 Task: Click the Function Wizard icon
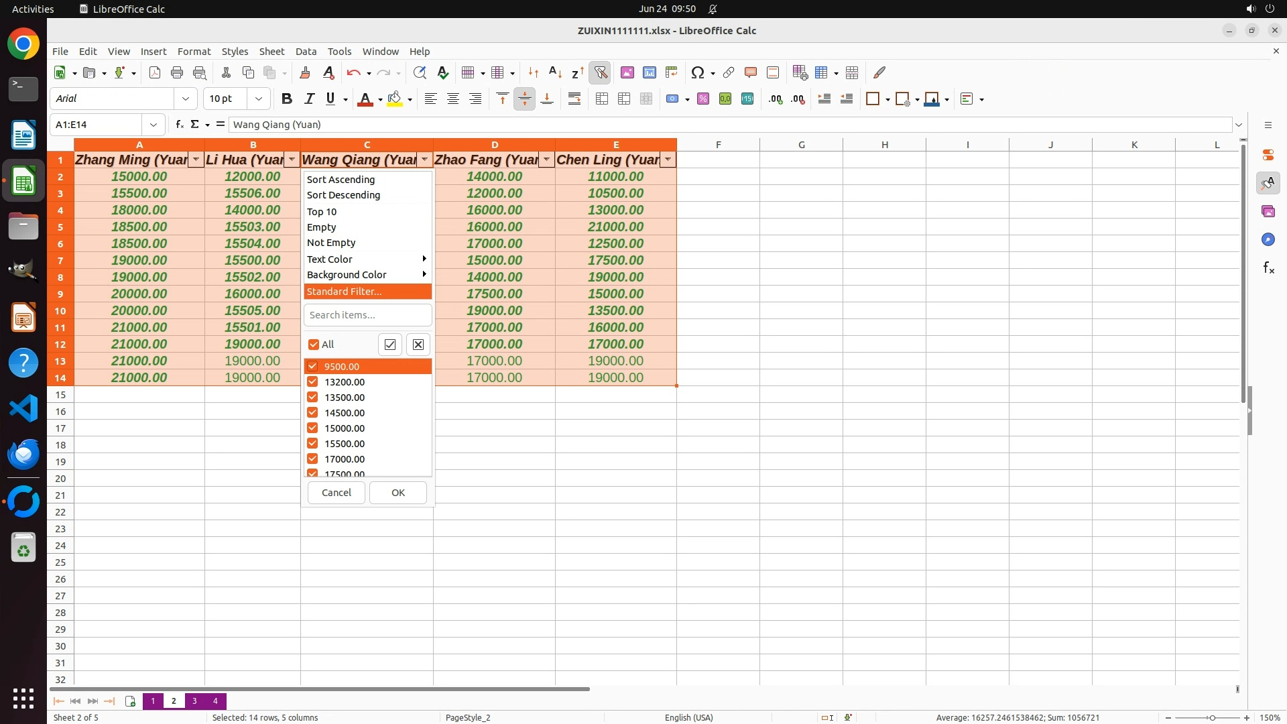[179, 124]
